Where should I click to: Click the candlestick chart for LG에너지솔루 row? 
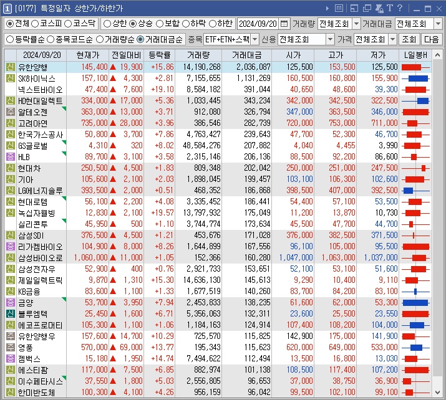[x=415, y=190]
